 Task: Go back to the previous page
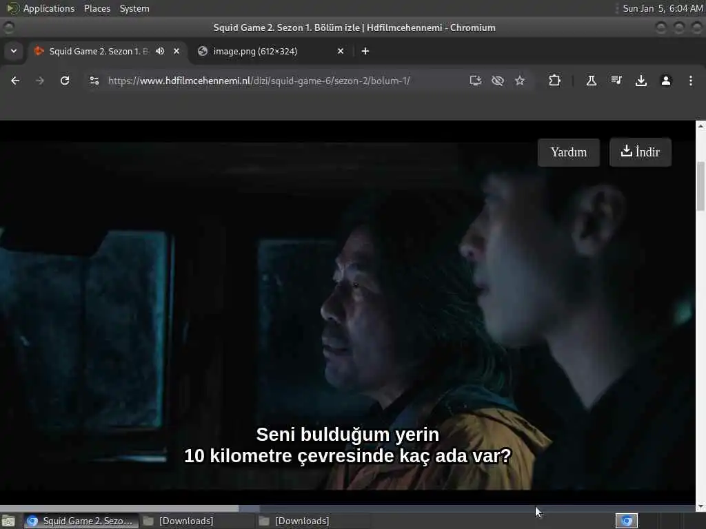tap(15, 81)
